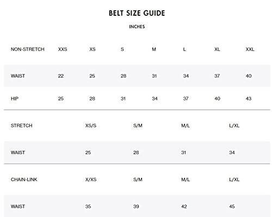Click chain-link M/L size header
The width and height of the screenshot is (272, 217).
point(186,180)
